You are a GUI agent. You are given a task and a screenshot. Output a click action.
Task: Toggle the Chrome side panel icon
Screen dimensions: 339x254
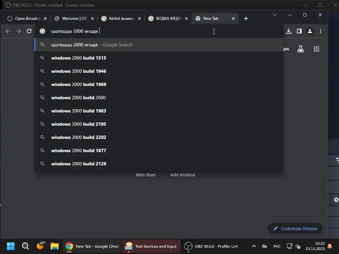pyautogui.click(x=299, y=31)
